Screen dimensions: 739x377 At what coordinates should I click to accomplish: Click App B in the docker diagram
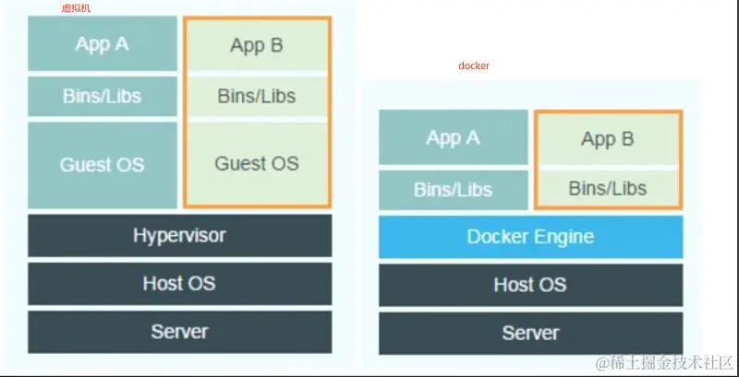608,139
